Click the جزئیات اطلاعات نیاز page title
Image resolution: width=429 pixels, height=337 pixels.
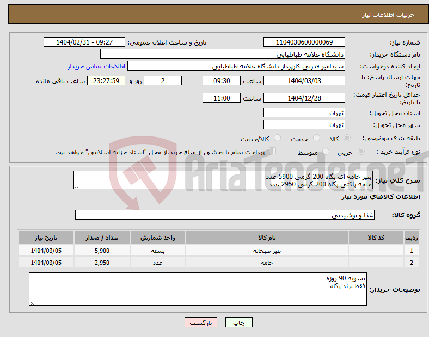coord(389,15)
